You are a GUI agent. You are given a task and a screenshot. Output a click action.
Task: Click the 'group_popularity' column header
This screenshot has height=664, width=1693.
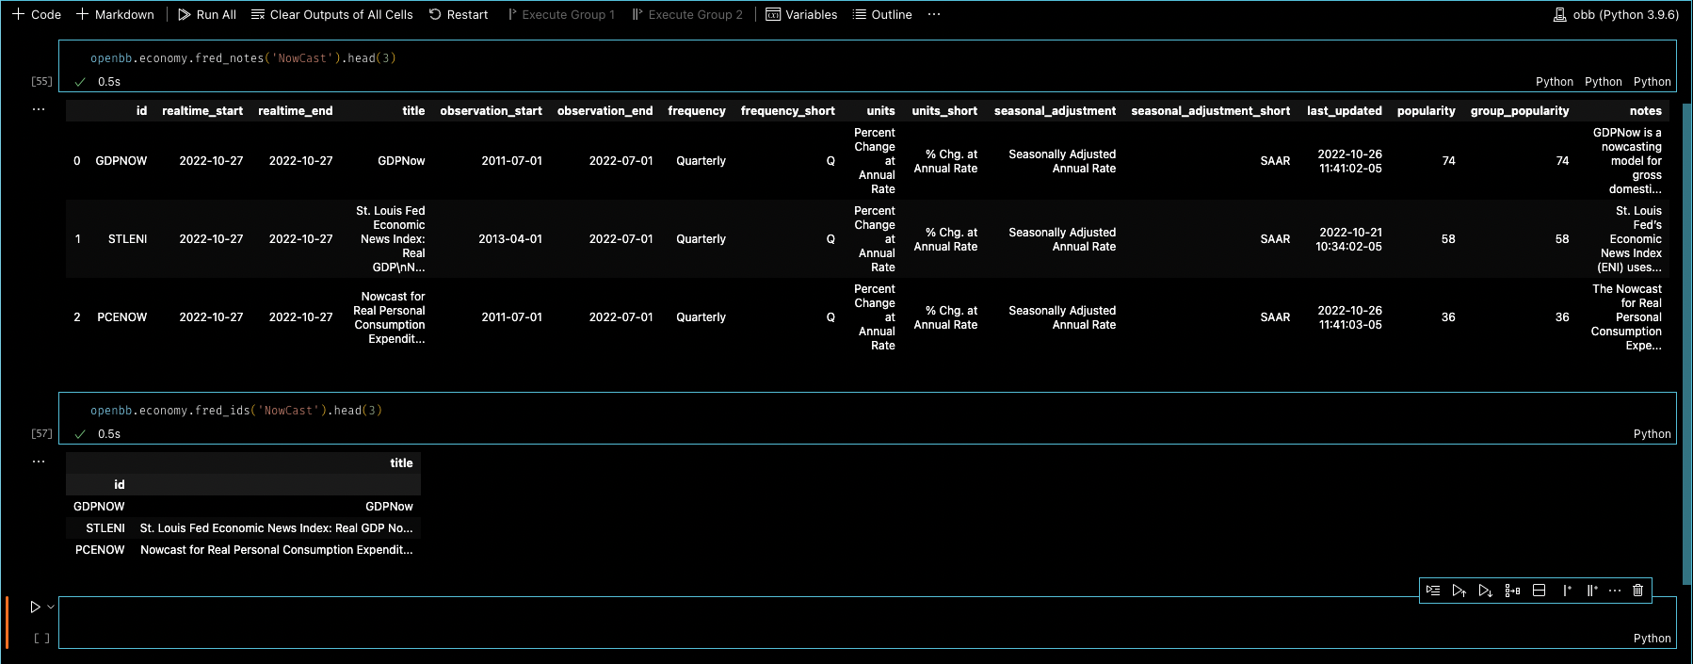coord(1520,111)
